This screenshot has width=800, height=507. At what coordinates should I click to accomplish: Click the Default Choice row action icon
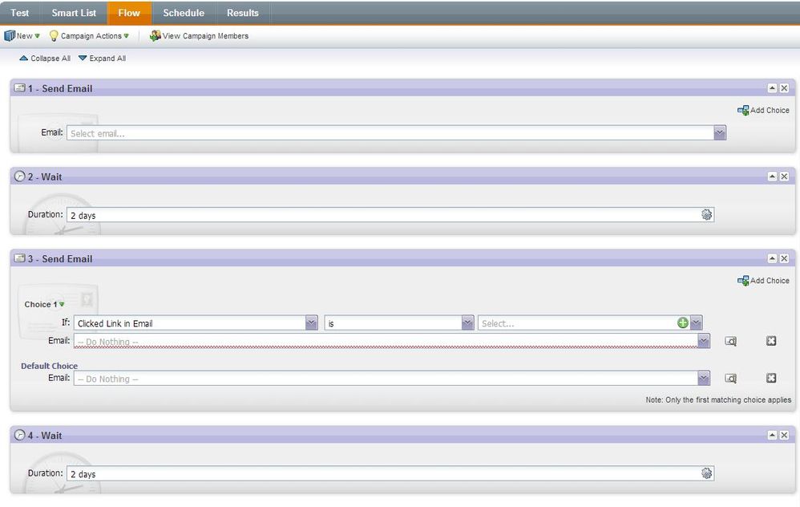click(771, 378)
